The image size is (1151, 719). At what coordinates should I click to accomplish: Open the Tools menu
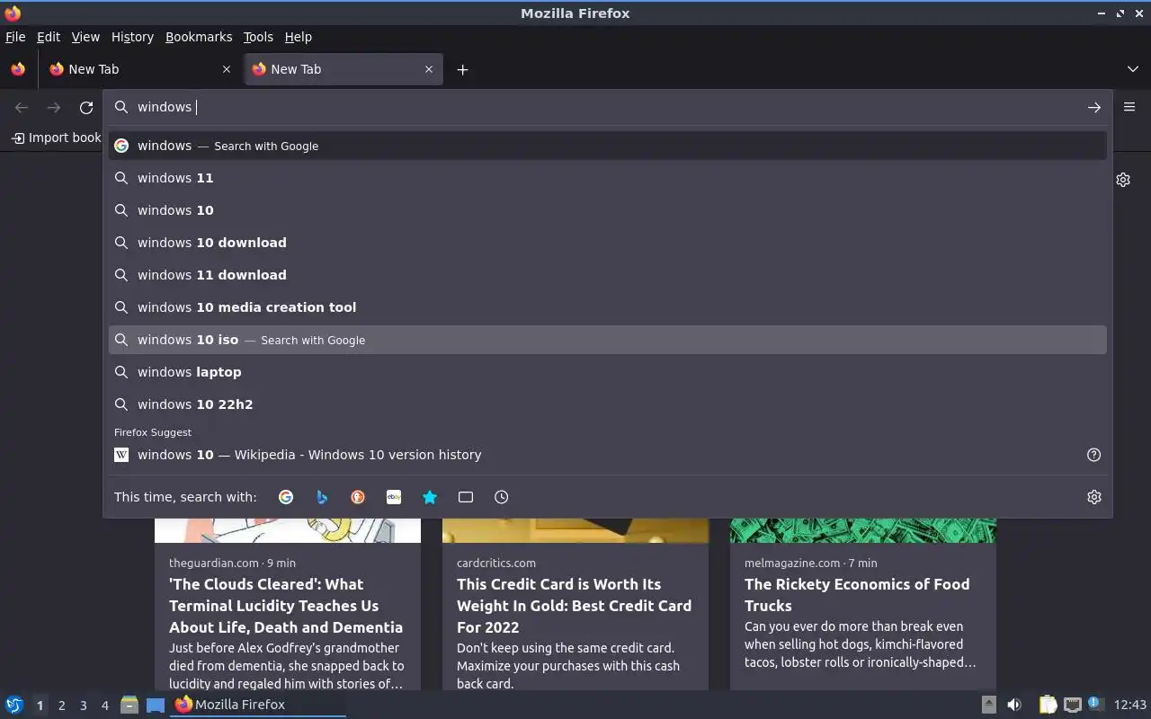click(258, 37)
